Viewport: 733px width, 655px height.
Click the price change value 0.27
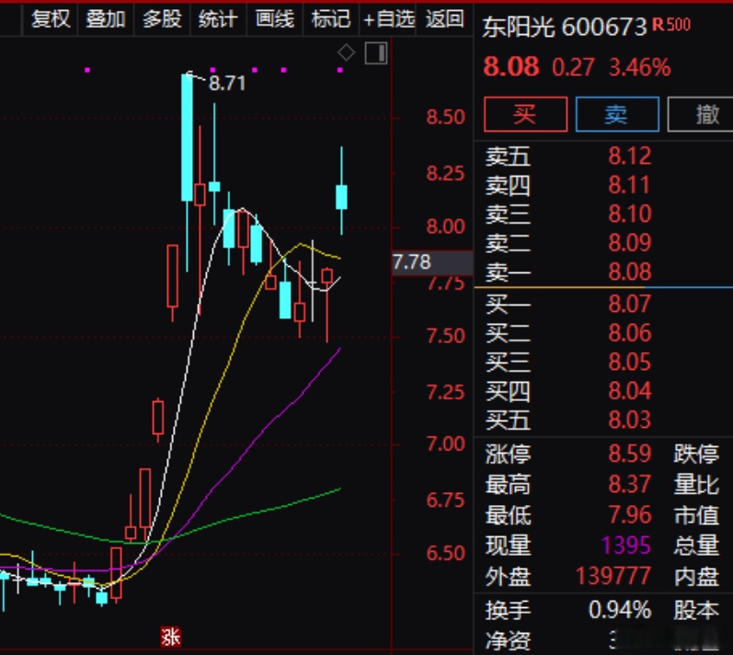pyautogui.click(x=573, y=68)
